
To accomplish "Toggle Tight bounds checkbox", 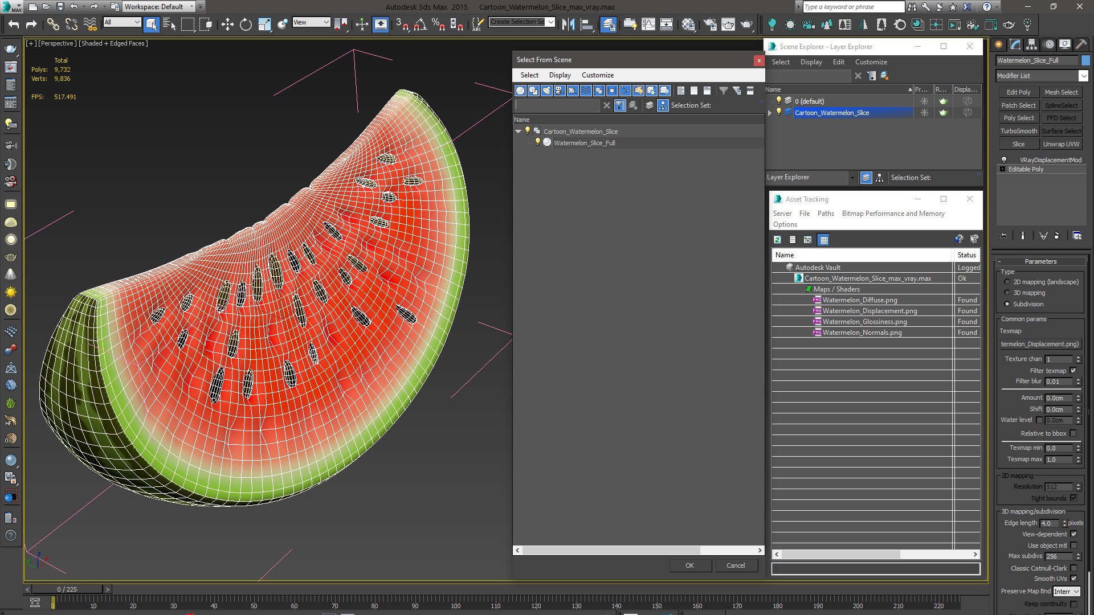I will pyautogui.click(x=1073, y=498).
